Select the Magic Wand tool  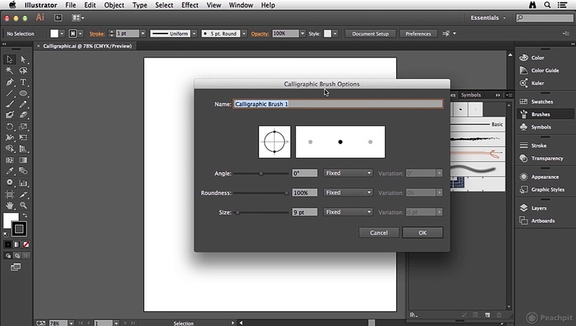(10, 71)
